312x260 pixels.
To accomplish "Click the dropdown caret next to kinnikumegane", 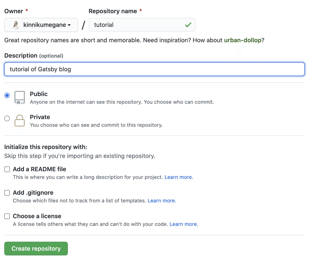I will point(69,25).
